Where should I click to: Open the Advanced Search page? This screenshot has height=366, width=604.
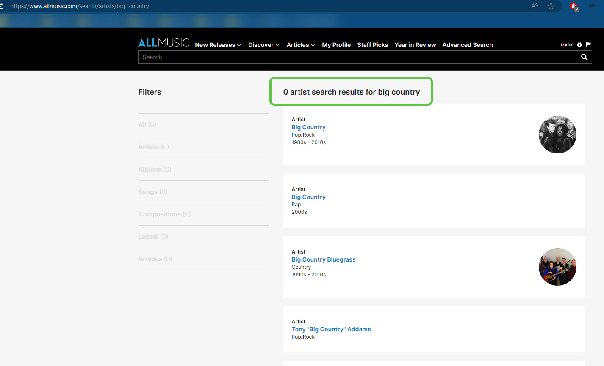(x=468, y=45)
